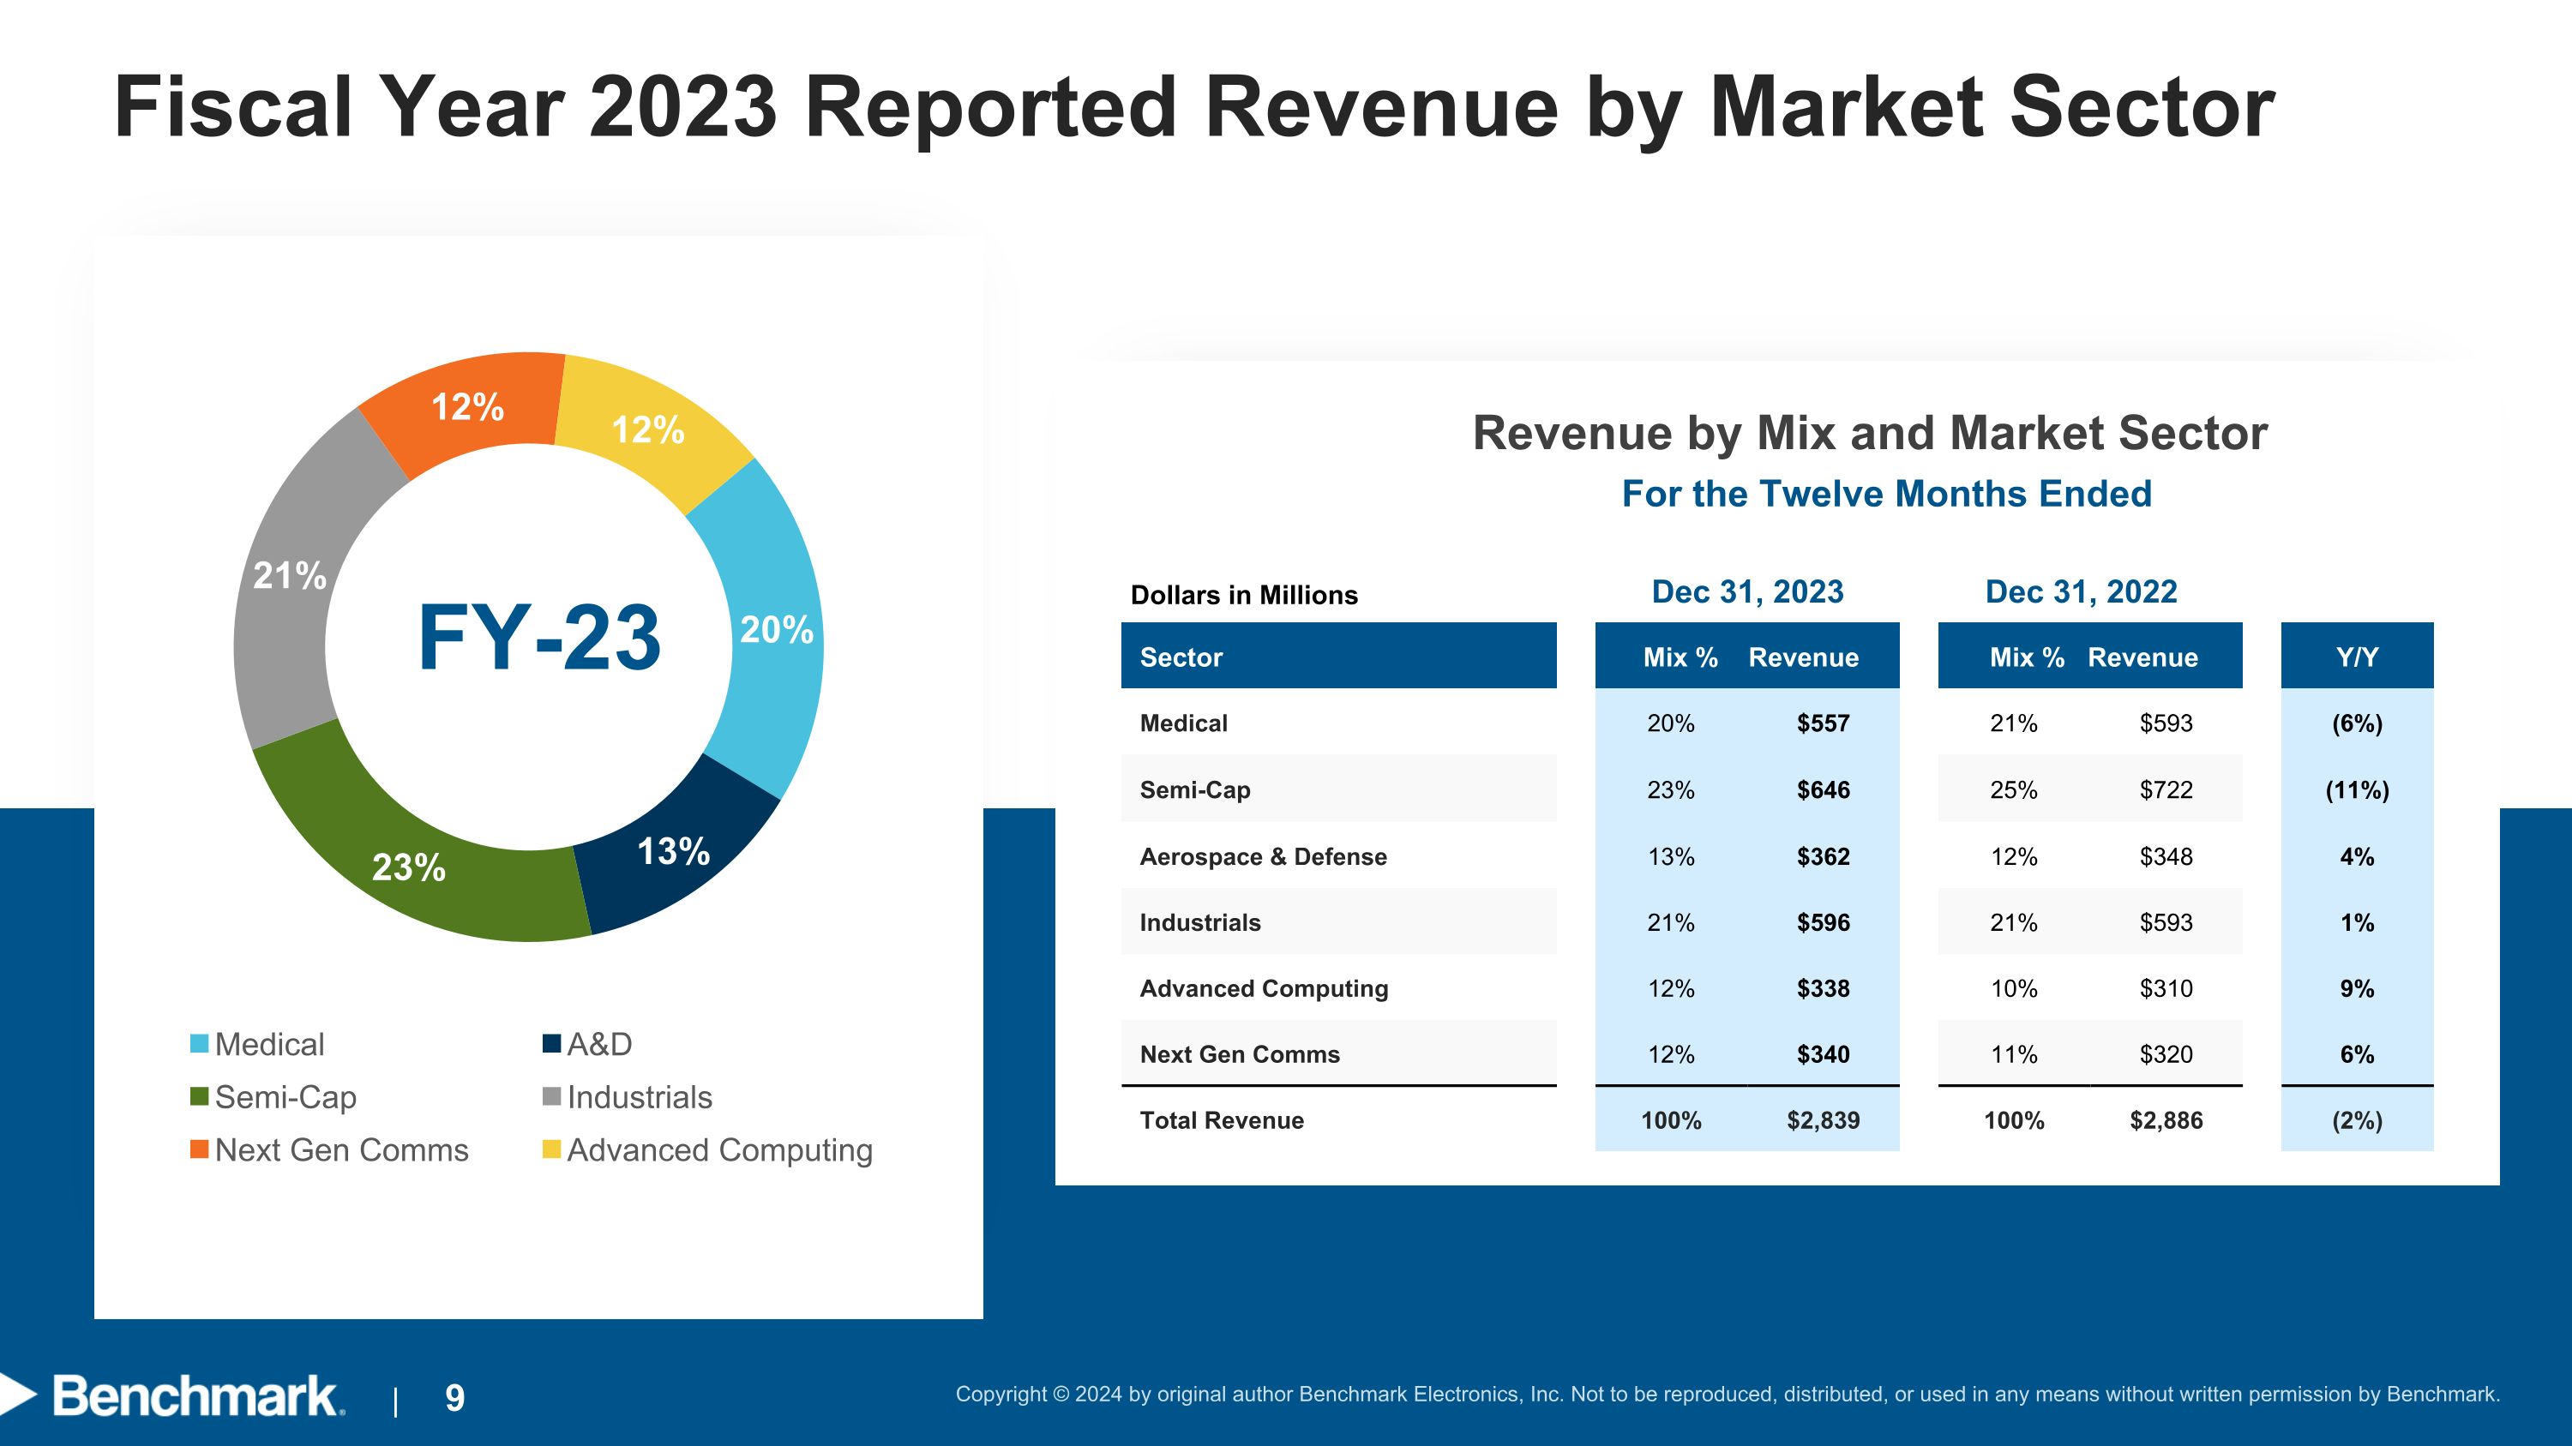Click the Semi-Cap 2023 revenue $646
This screenshot has width=2572, height=1446.
[x=1822, y=789]
